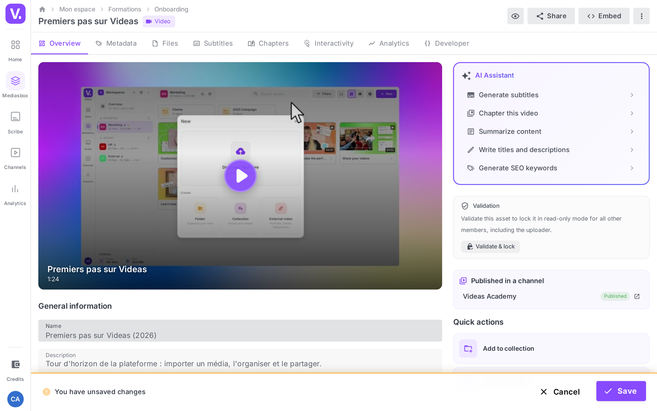Click the Name input field
Image resolution: width=657 pixels, height=411 pixels.
coord(240,331)
